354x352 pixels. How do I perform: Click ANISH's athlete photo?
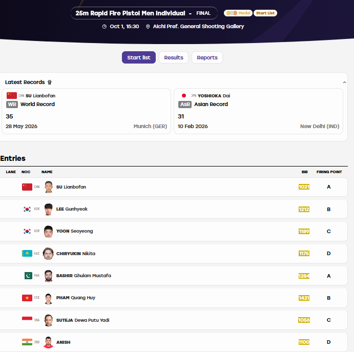(x=48, y=342)
